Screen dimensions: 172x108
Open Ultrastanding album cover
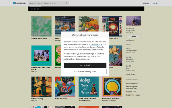click(41, 87)
